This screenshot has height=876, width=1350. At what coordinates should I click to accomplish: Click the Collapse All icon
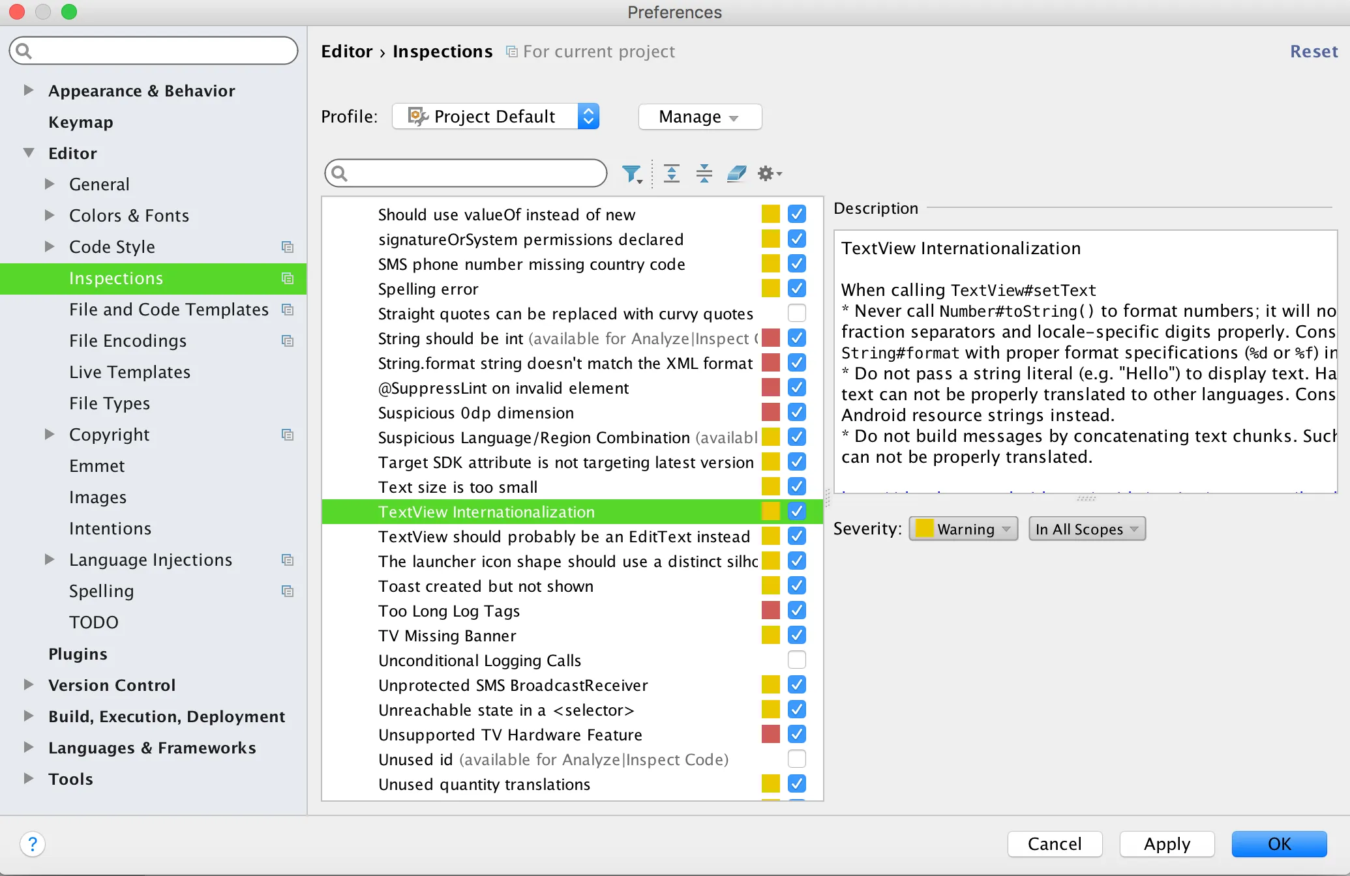coord(704,173)
